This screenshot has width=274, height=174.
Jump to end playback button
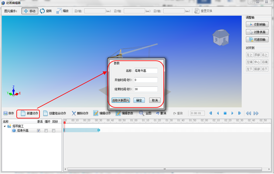239,113
